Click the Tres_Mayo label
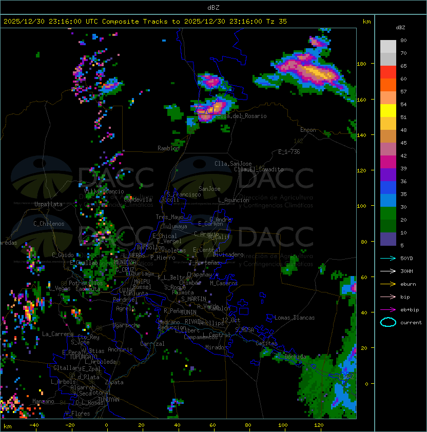This screenshot has height=432, width=427. coord(169,217)
